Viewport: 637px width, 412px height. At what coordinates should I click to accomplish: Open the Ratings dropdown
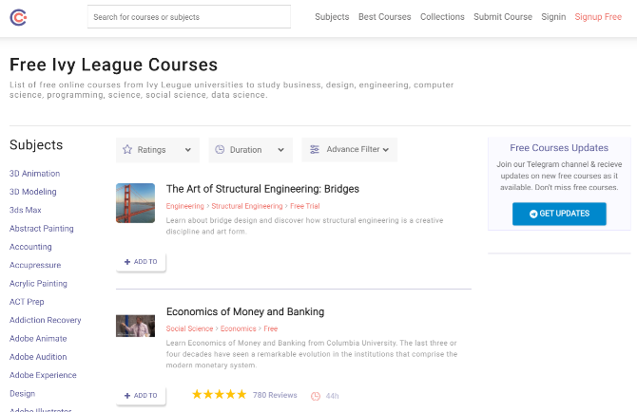(x=158, y=150)
